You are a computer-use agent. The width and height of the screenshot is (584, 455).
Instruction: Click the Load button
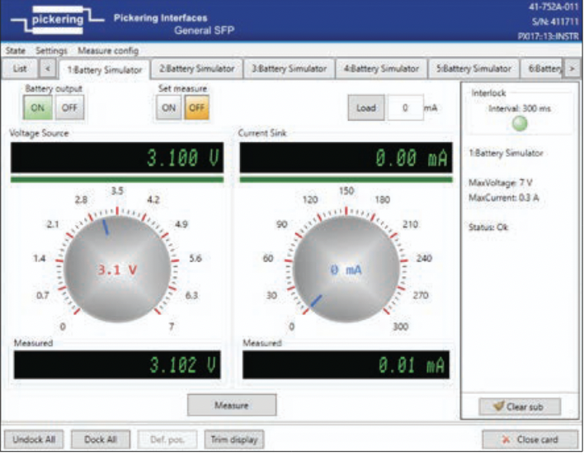pyautogui.click(x=365, y=108)
